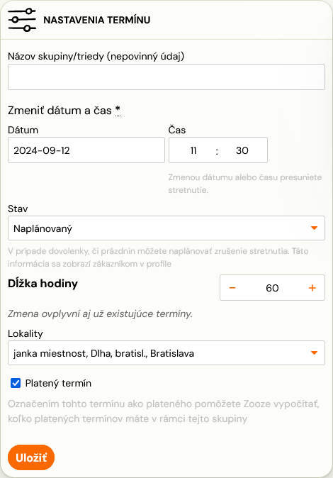Select the Dĺžka hodiny value 60
Image resolution: width=333 pixels, height=478 pixels.
[x=272, y=288]
